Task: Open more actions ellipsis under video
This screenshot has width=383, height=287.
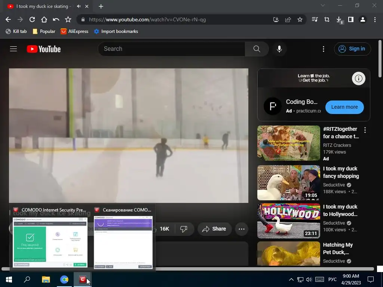Action: [x=242, y=229]
